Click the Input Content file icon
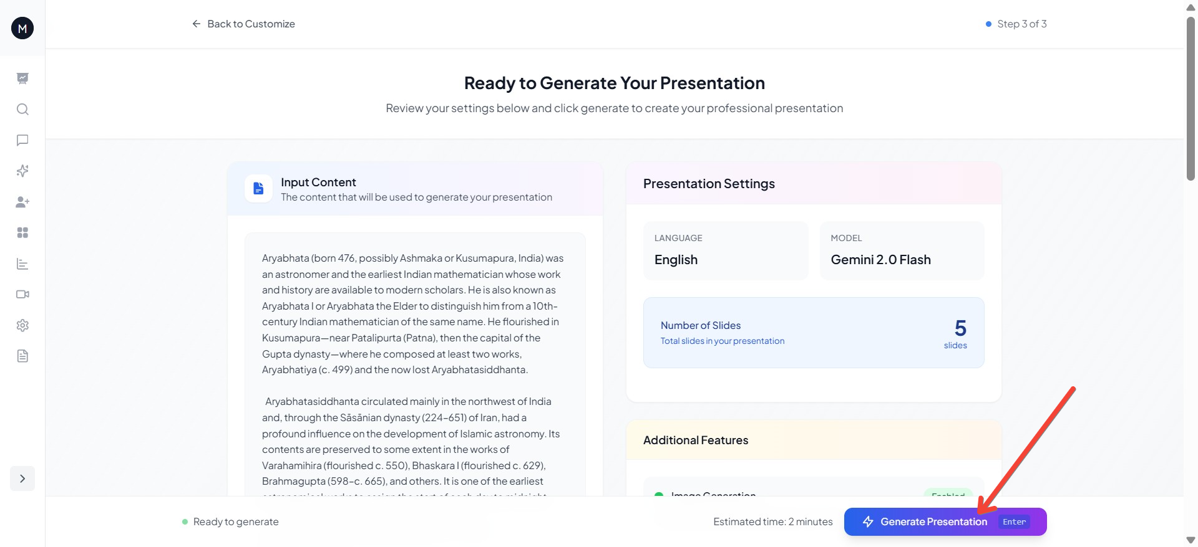 [258, 188]
